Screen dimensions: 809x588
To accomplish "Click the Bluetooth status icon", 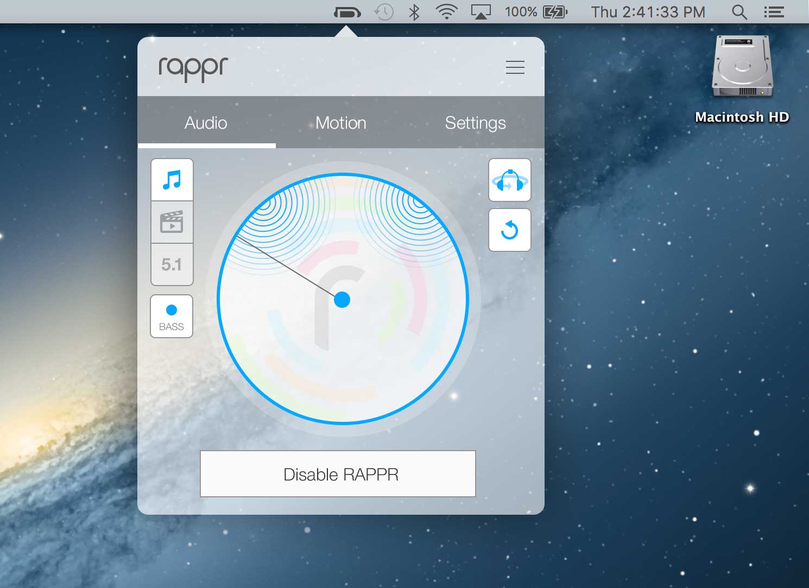I will [414, 12].
